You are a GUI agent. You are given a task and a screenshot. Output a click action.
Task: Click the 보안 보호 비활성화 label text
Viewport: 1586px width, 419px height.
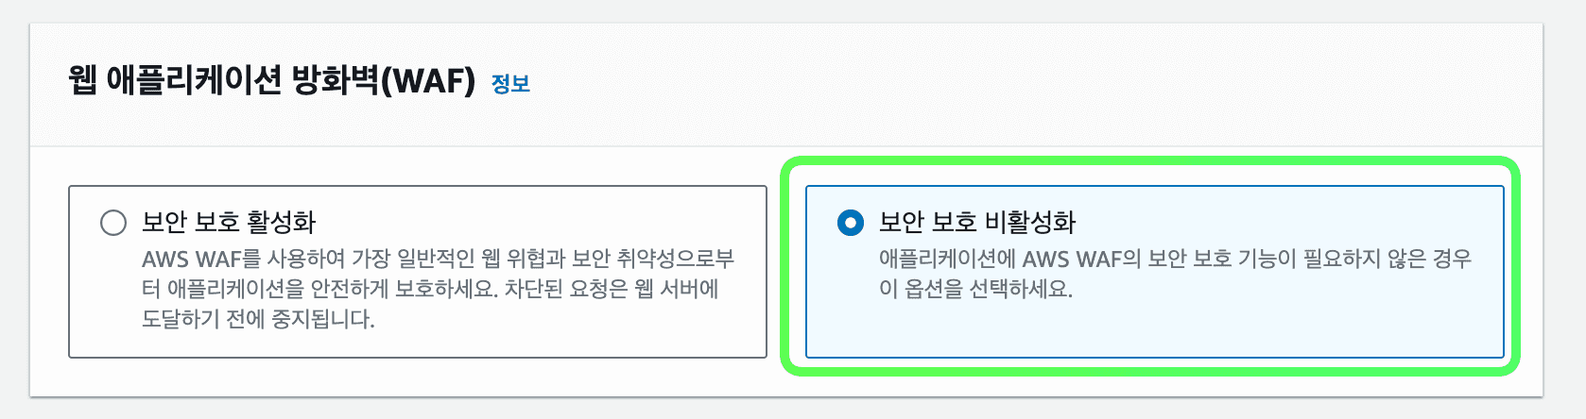pos(977,223)
